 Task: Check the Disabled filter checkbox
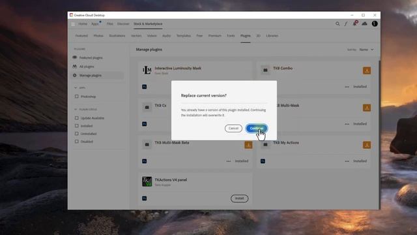77,142
